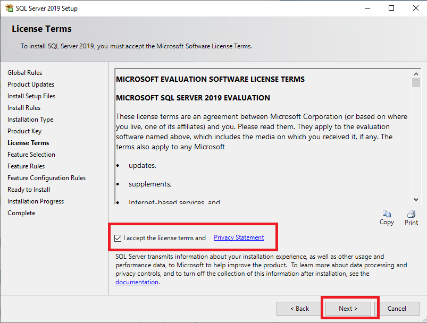Select Feature Selection step

(31, 155)
